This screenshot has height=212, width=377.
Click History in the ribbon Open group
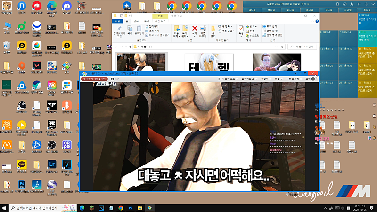(x=253, y=36)
